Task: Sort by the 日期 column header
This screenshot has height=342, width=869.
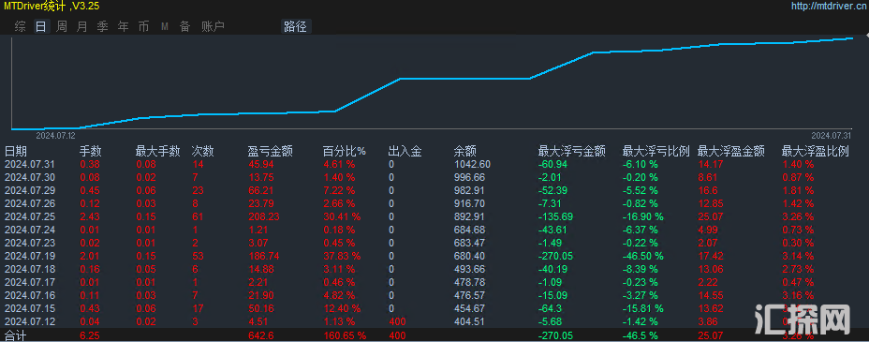Action: point(16,151)
